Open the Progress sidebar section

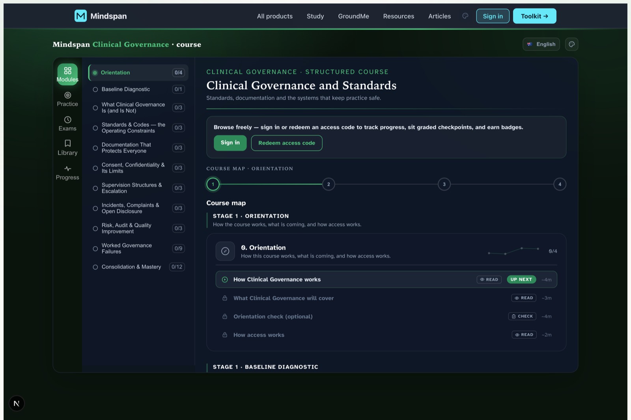pos(67,173)
